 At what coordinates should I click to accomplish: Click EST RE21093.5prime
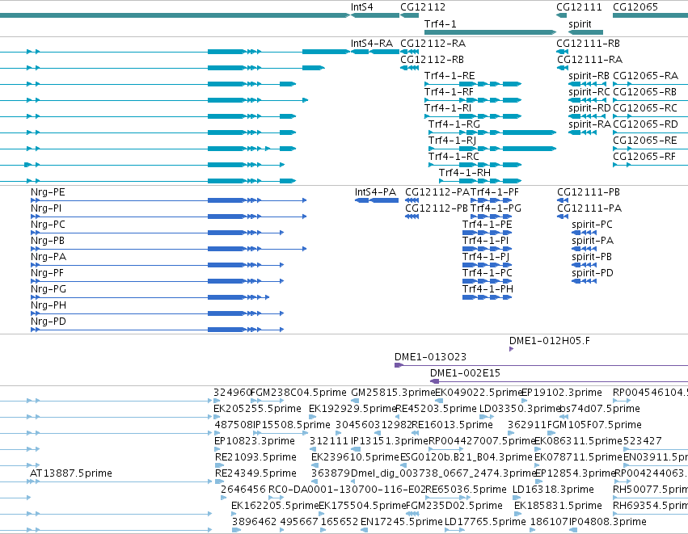click(x=255, y=458)
